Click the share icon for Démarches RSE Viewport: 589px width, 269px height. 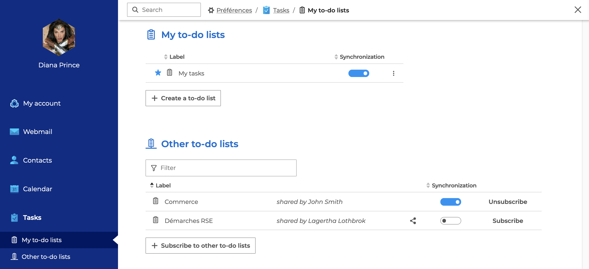point(413,221)
